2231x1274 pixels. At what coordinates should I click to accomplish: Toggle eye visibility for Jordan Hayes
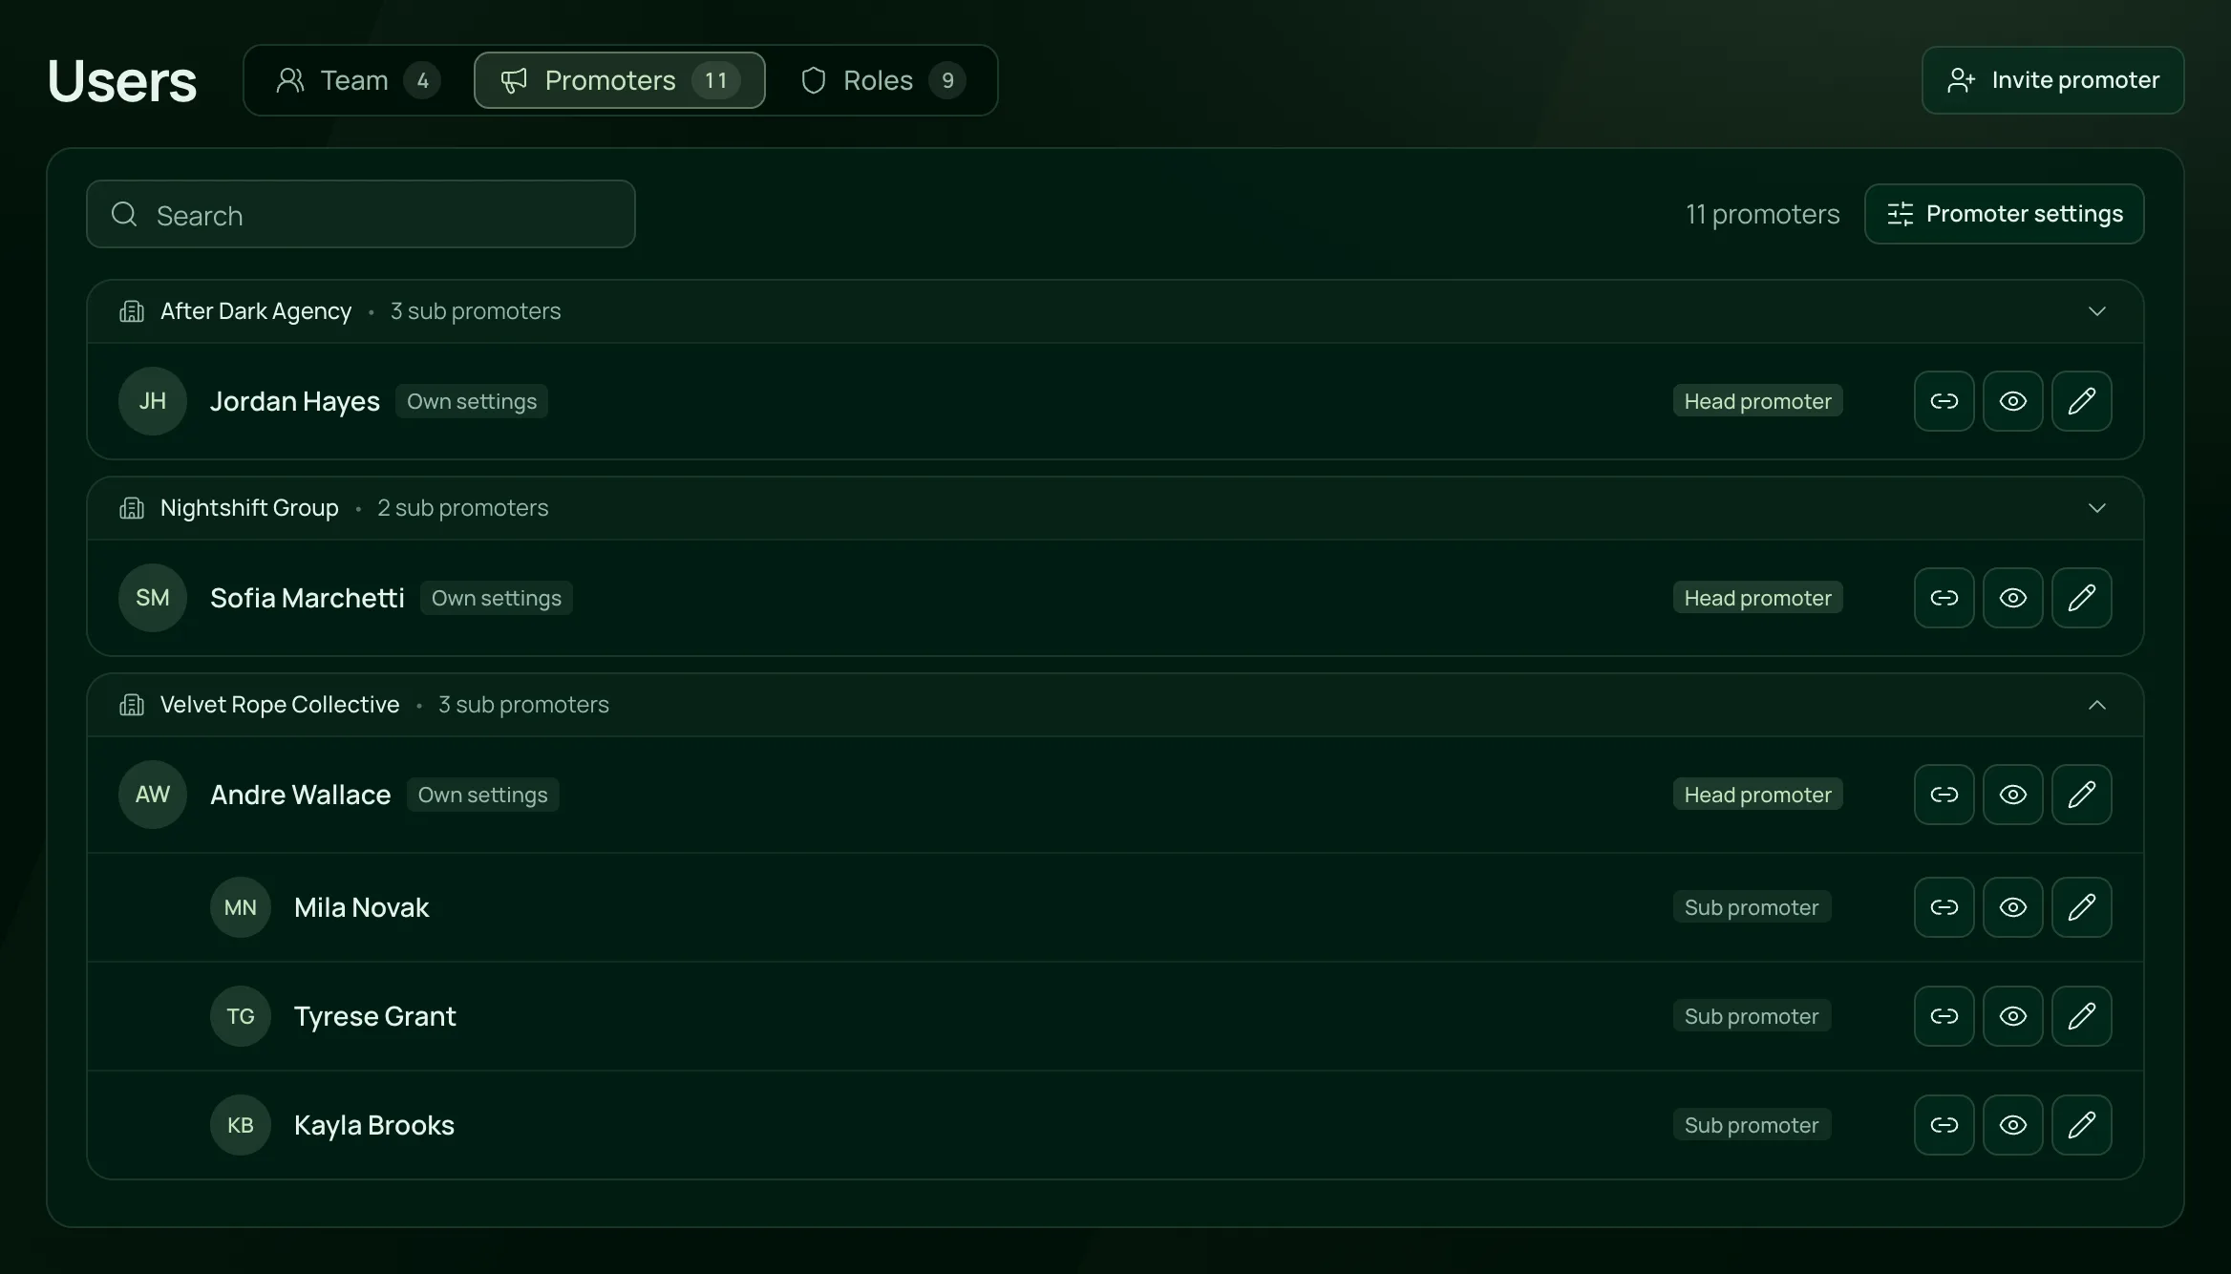point(2012,401)
